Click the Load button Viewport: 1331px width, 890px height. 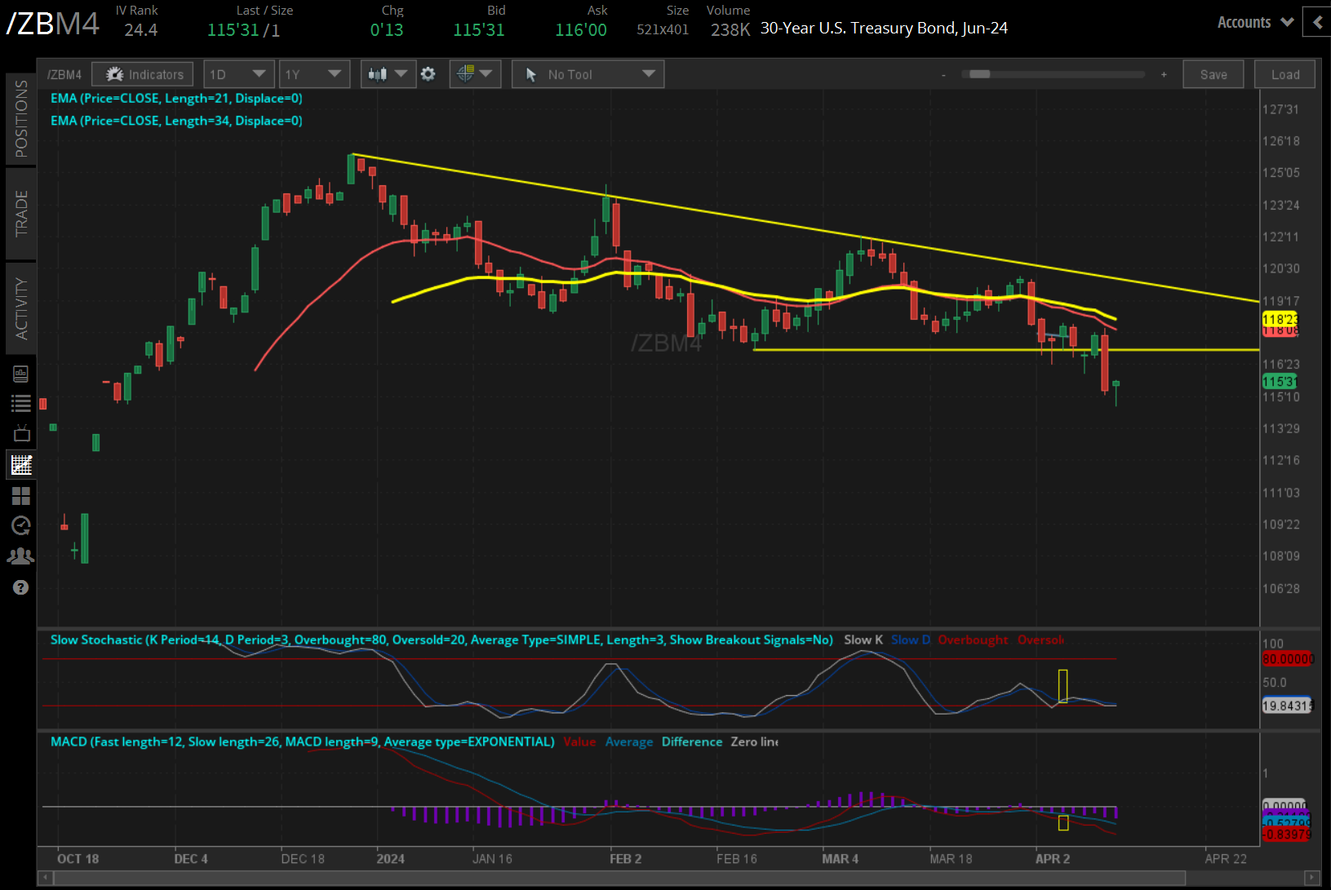[x=1285, y=74]
